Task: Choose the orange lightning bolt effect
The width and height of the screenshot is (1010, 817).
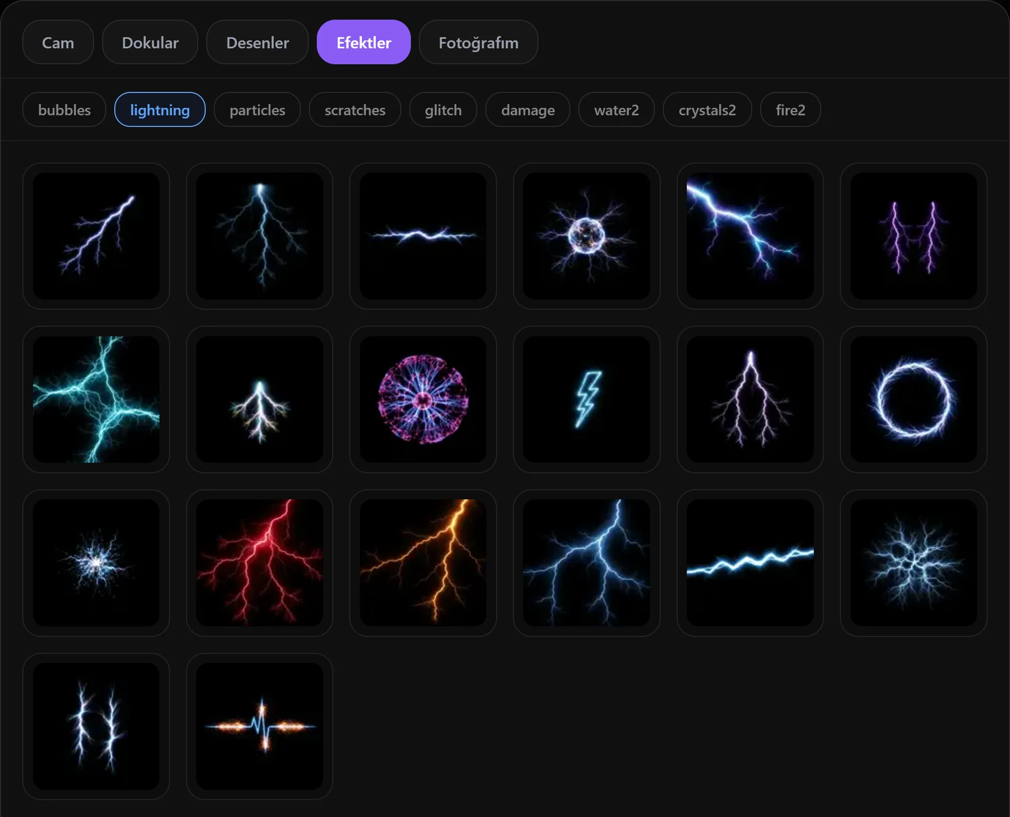Action: point(423,563)
